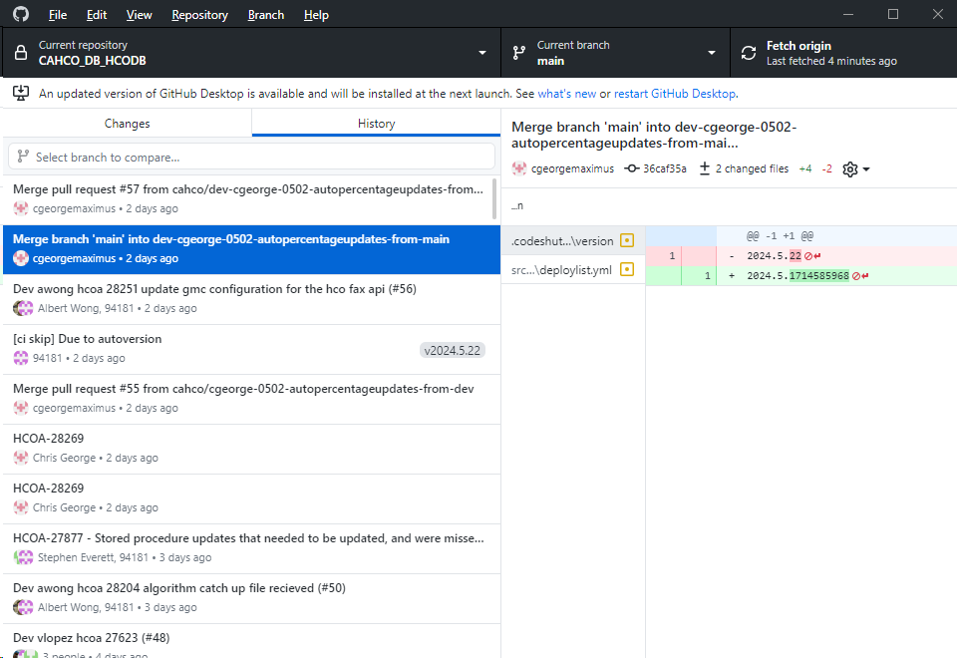Select the v2024.5.22 tag badge

click(x=453, y=350)
